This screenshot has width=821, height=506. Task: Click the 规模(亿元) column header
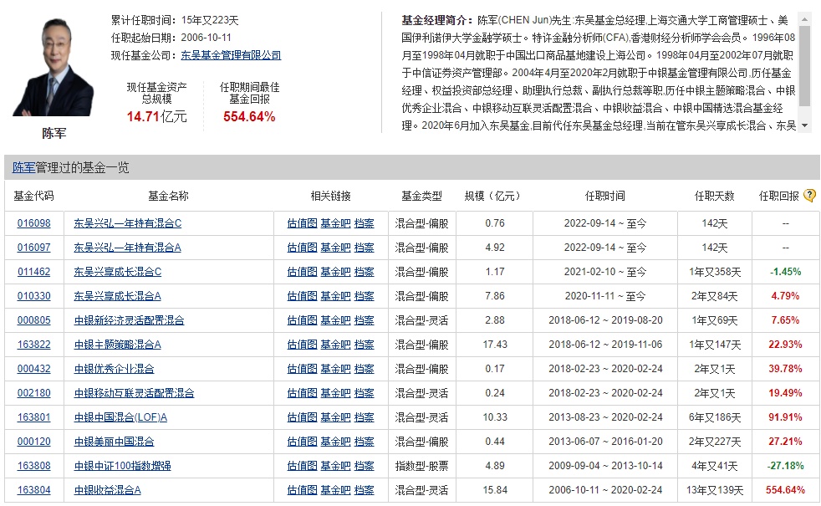pyautogui.click(x=494, y=196)
